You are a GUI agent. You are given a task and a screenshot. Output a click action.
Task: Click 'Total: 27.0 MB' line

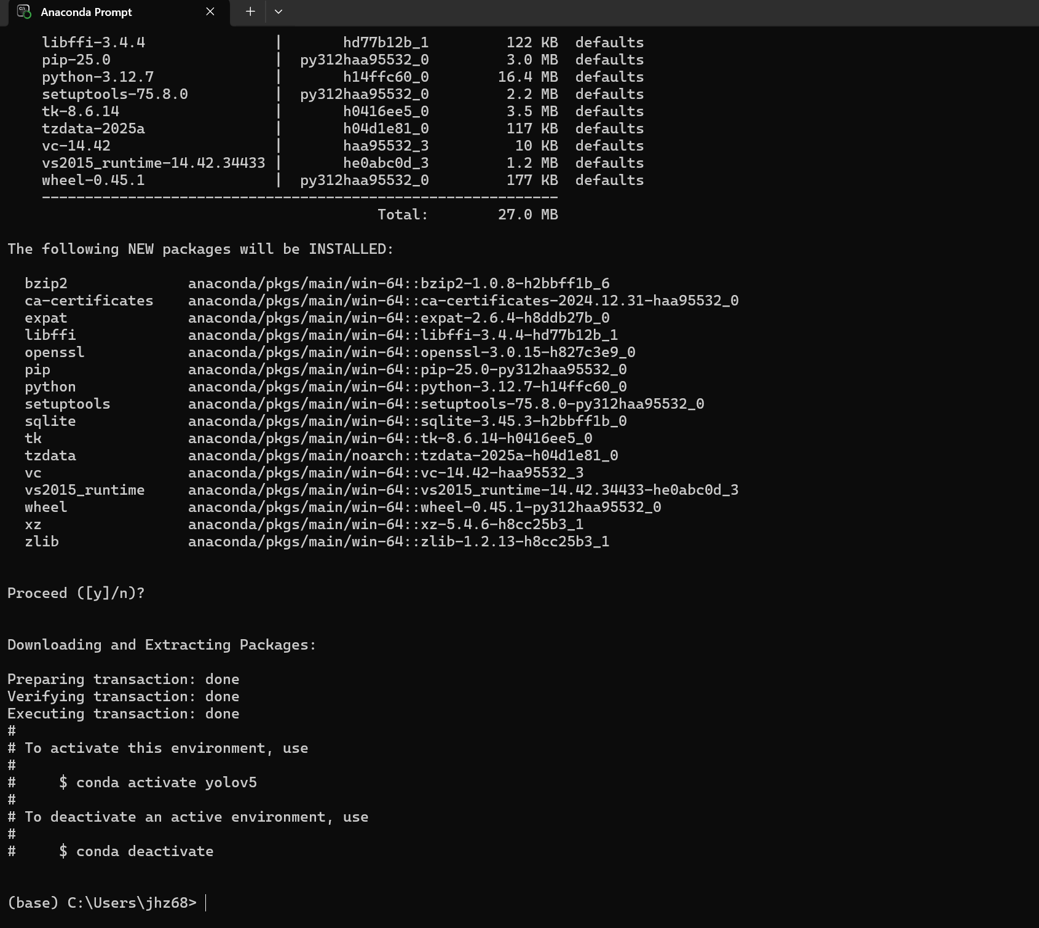(468, 214)
